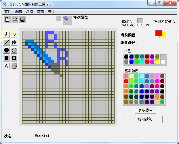This screenshot has width=179, height=144.
Task: Activate the Text tool
Action: 6,66
